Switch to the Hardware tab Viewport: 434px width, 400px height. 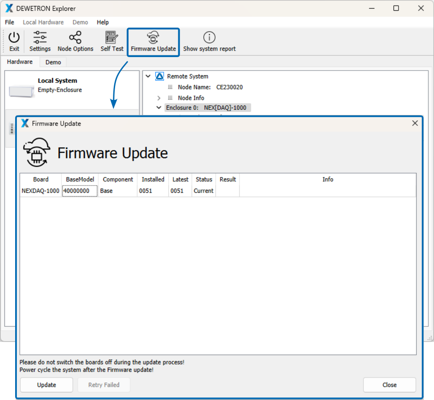click(x=19, y=62)
